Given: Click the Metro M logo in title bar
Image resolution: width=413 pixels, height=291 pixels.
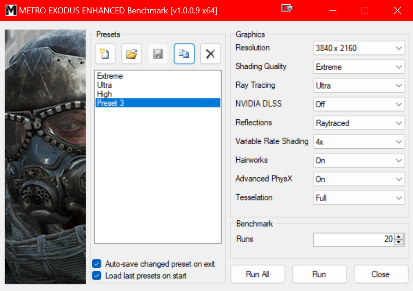Looking at the screenshot, I should click(x=11, y=10).
